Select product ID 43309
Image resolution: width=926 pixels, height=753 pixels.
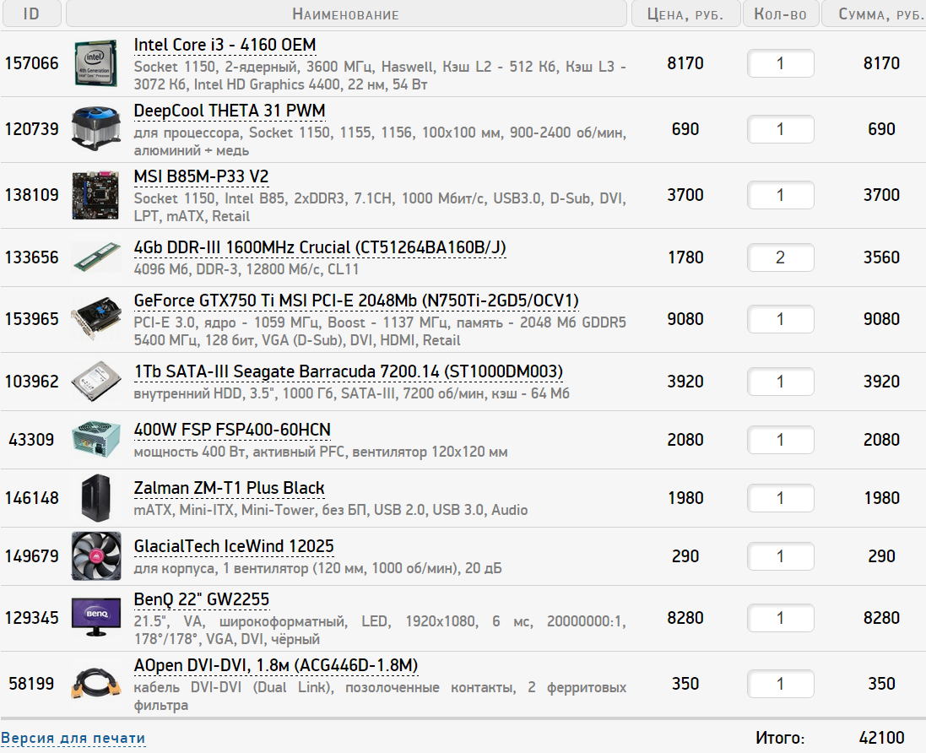coord(32,440)
